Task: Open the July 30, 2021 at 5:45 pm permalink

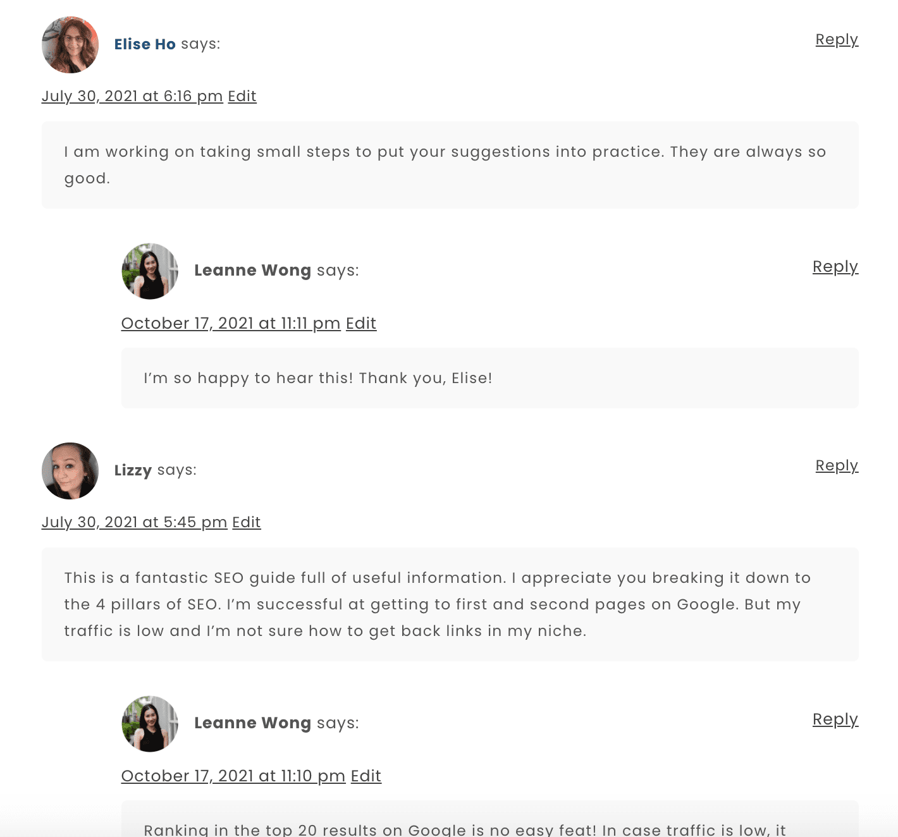Action: [x=134, y=522]
